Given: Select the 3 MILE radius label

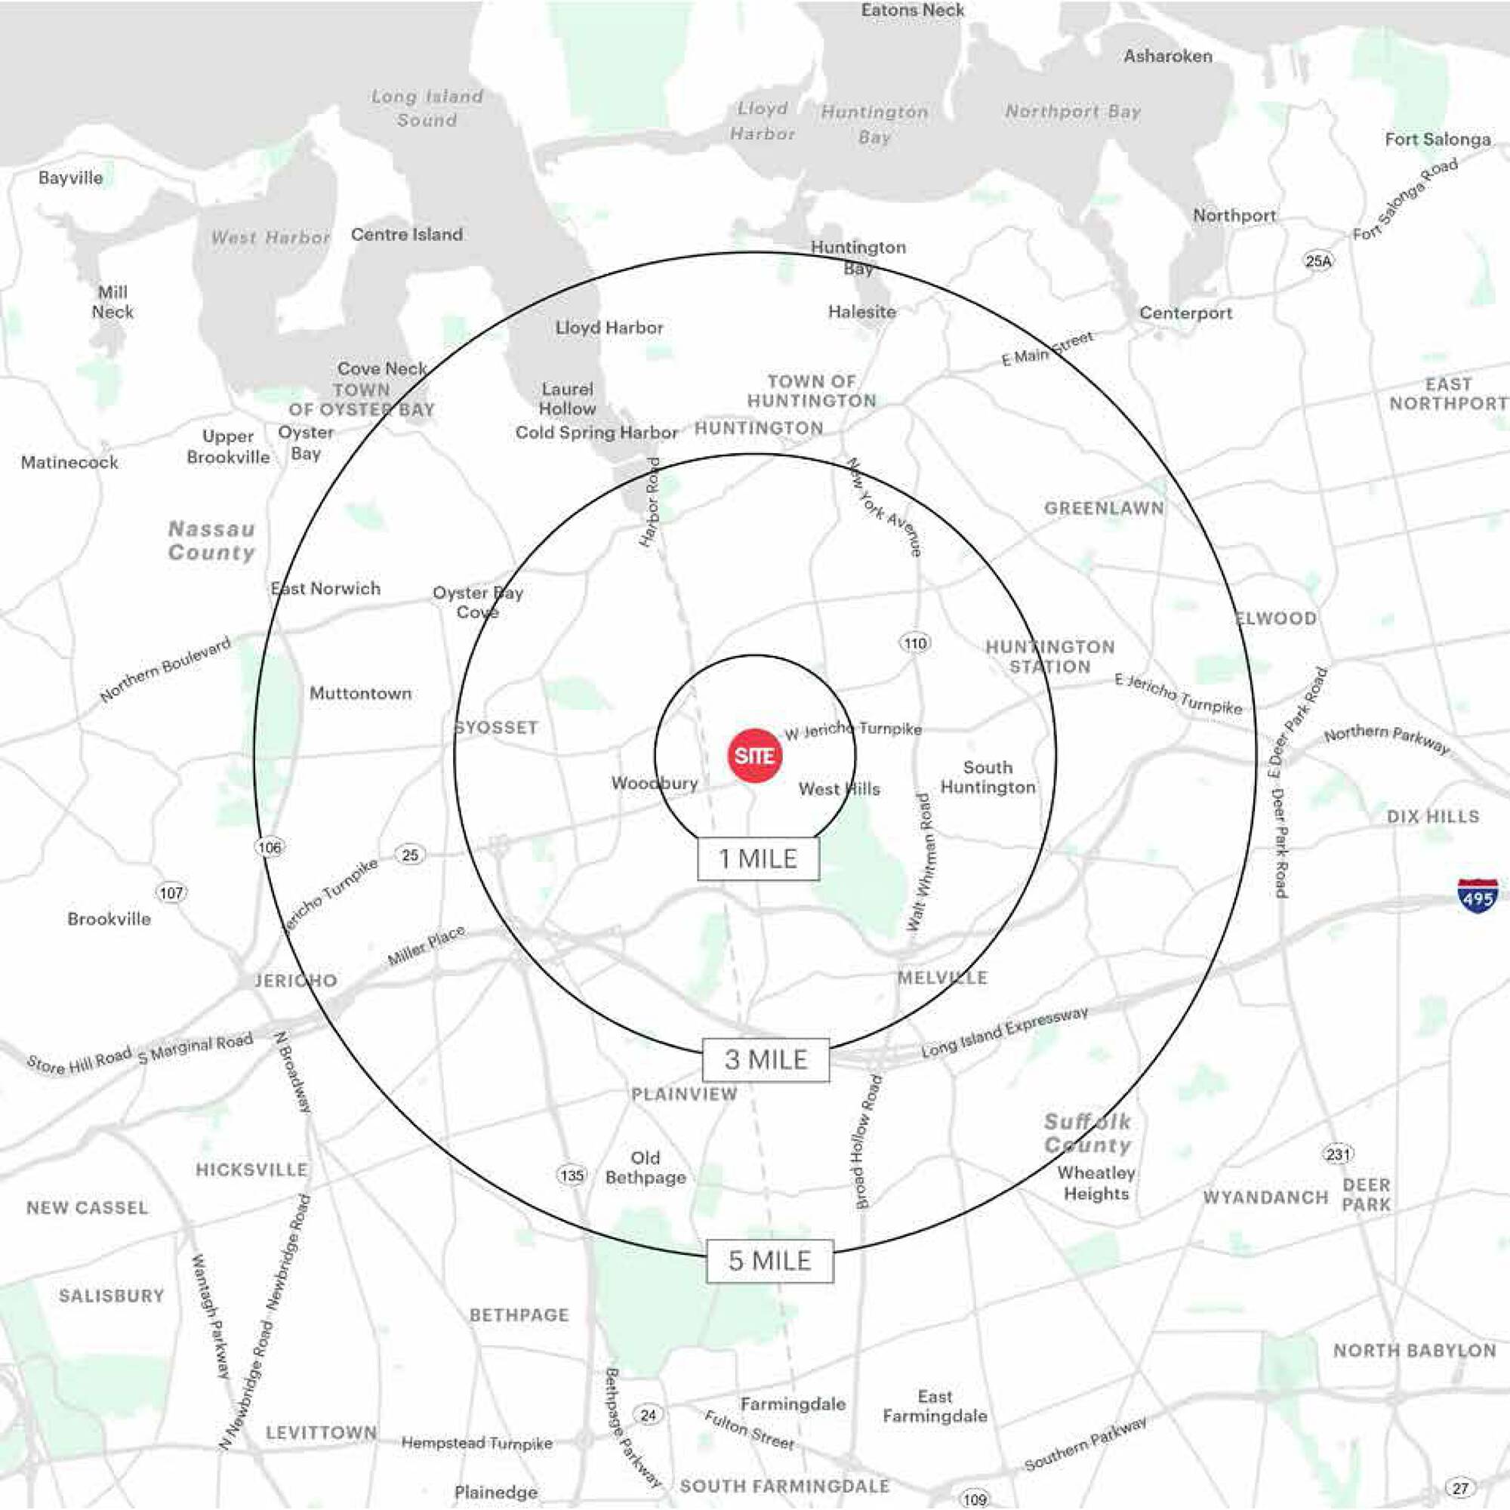Looking at the screenshot, I should point(765,1060).
